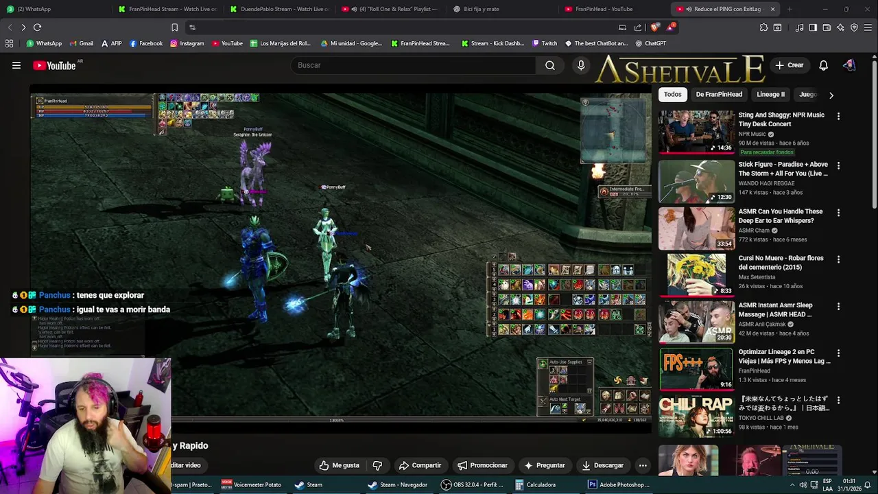The height and width of the screenshot is (494, 878).
Task: Bookmark this page in the address bar
Action: point(174,27)
